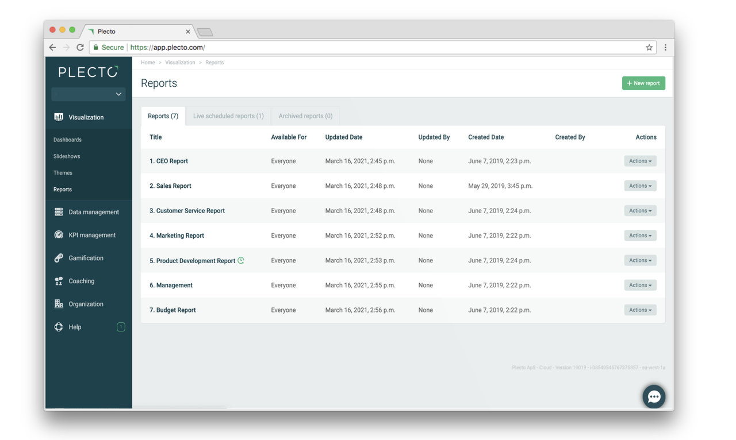This screenshot has width=736, height=440.
Task: Click the secure padlock icon
Action: coord(96,48)
